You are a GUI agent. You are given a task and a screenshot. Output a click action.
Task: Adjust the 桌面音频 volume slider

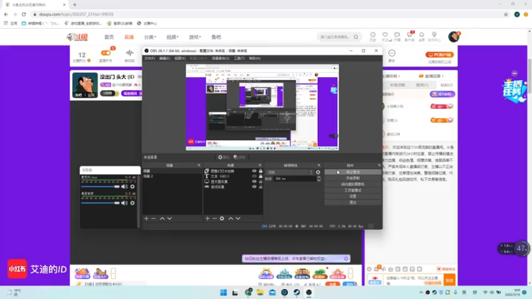click(x=100, y=203)
